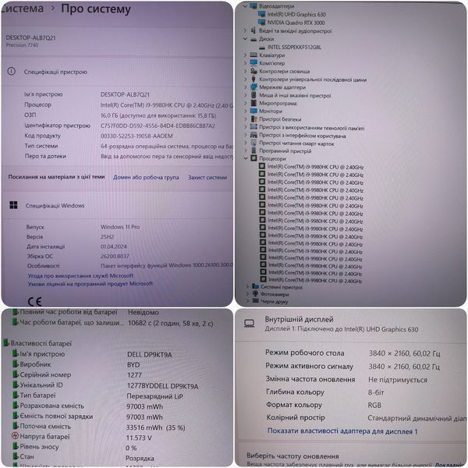
Task: Click the laptop icon next to Внутрішній дисплей
Action: pyautogui.click(x=250, y=323)
